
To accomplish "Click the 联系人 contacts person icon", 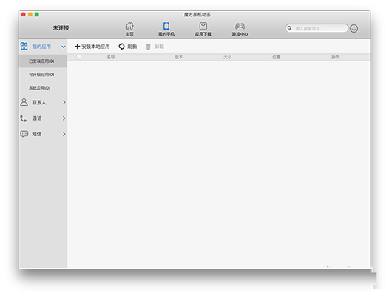I will [24, 102].
